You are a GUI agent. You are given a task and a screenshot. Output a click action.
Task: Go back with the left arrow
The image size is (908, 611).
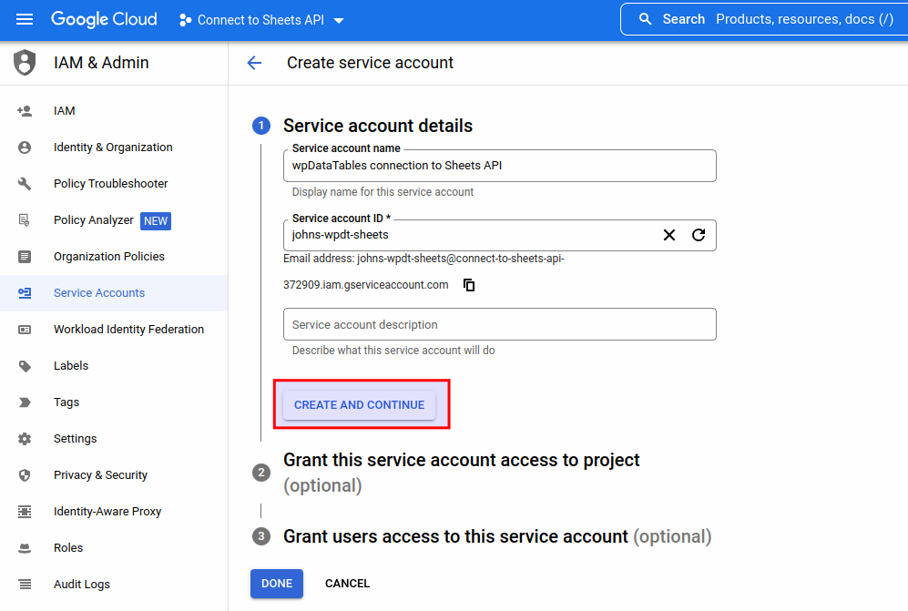(254, 63)
